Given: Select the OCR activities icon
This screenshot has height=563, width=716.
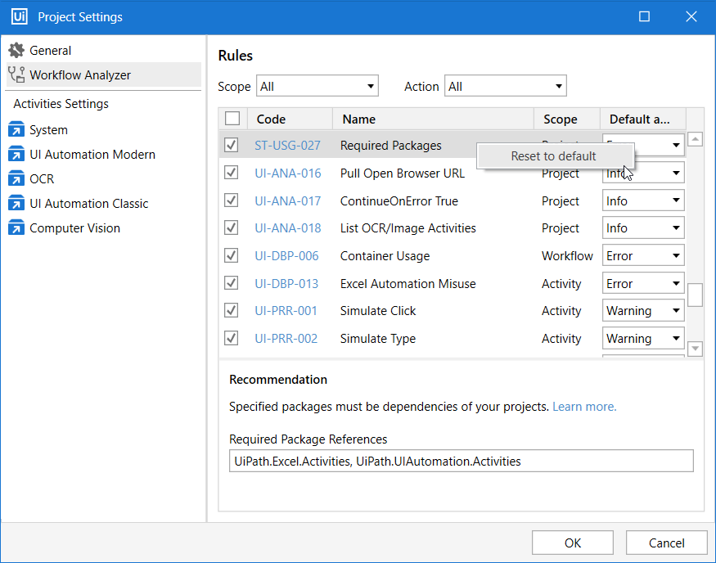Looking at the screenshot, I should [16, 179].
